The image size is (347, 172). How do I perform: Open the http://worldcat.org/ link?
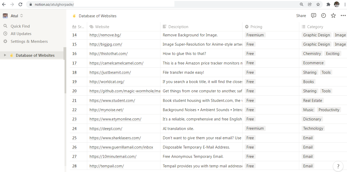107,82
